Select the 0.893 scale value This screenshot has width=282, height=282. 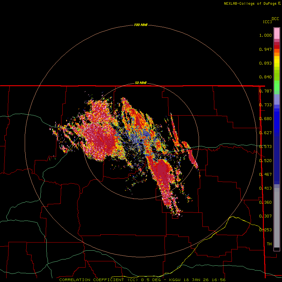tap(265, 63)
